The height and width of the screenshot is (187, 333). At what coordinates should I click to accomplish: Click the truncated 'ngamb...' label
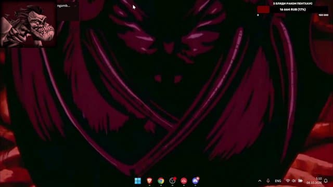click(x=63, y=6)
